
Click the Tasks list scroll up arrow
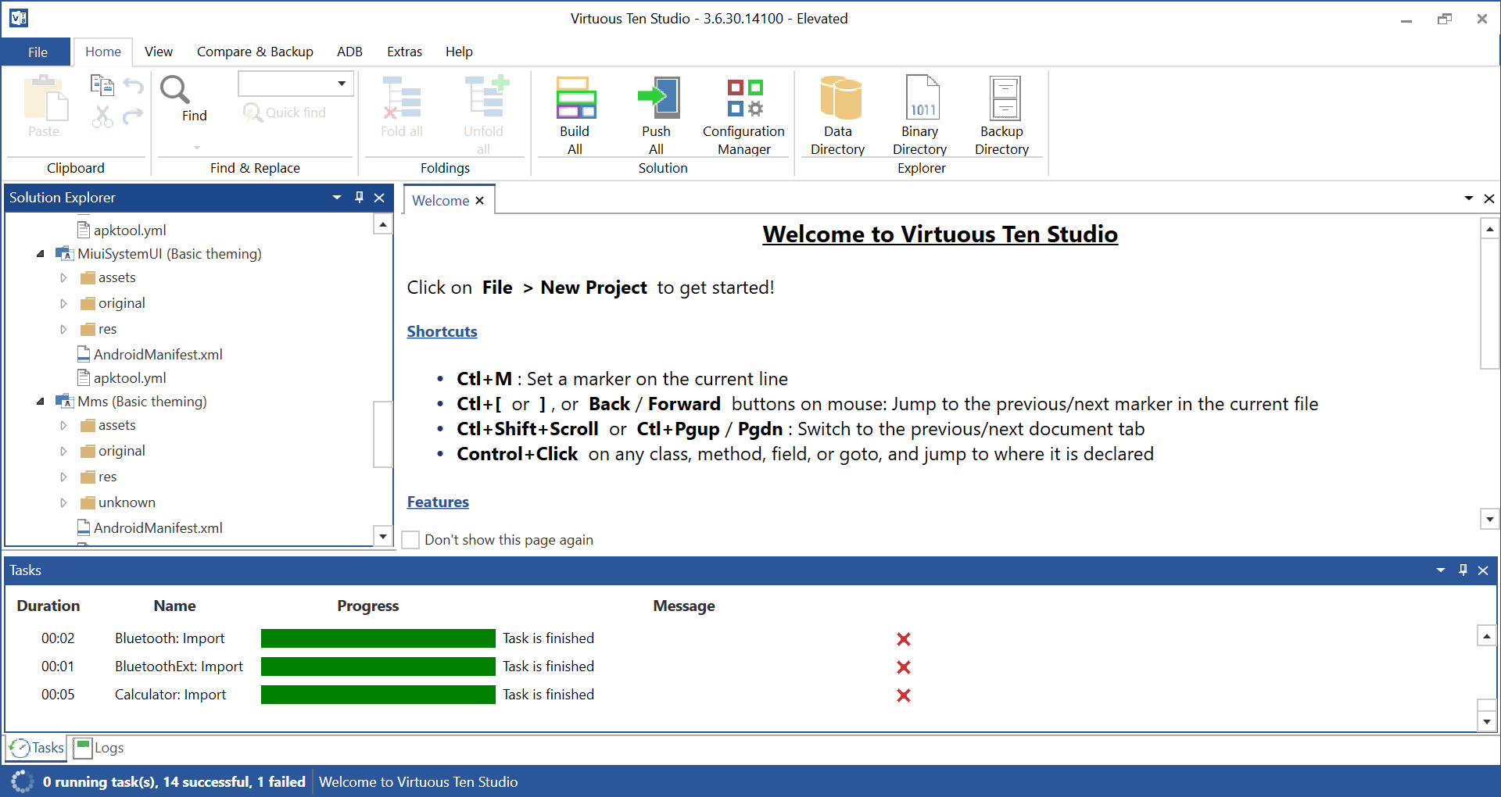click(1486, 636)
